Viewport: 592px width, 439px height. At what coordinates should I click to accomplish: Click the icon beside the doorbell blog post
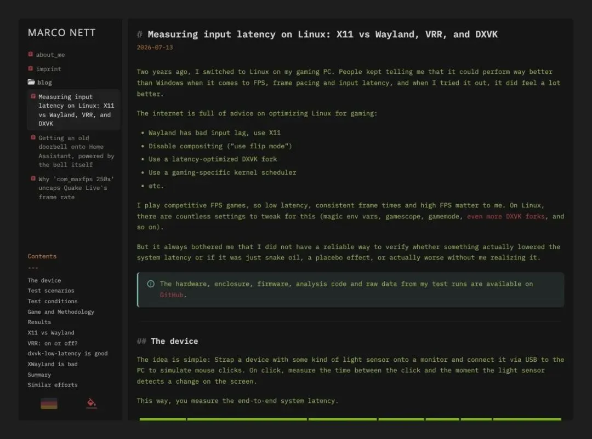point(33,137)
